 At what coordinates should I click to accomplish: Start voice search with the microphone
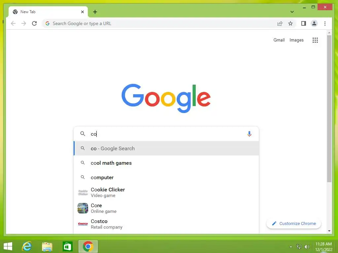pyautogui.click(x=249, y=134)
